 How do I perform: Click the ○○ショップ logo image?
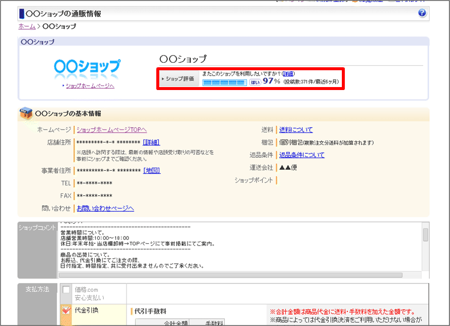point(87,68)
